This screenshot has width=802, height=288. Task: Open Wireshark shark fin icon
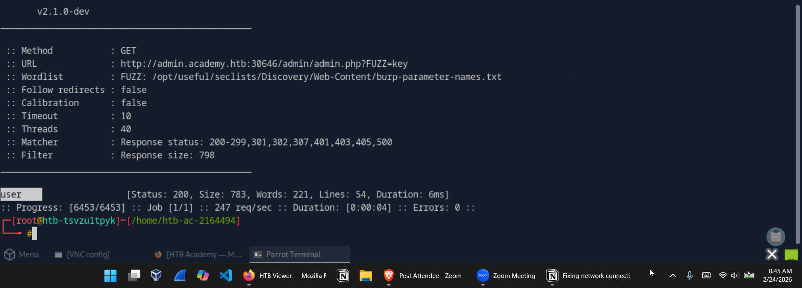point(180,275)
